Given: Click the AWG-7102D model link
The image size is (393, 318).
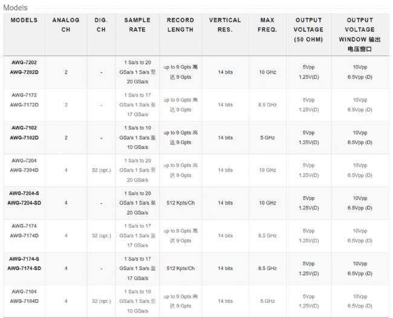Looking at the screenshot, I should (x=24, y=138).
